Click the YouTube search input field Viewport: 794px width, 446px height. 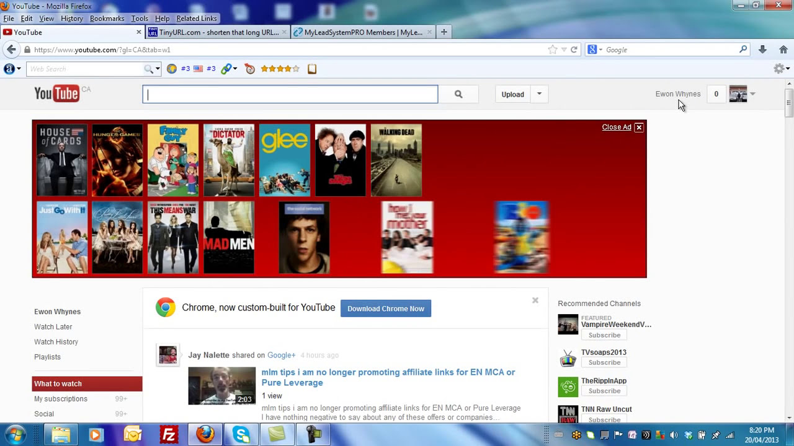click(290, 94)
